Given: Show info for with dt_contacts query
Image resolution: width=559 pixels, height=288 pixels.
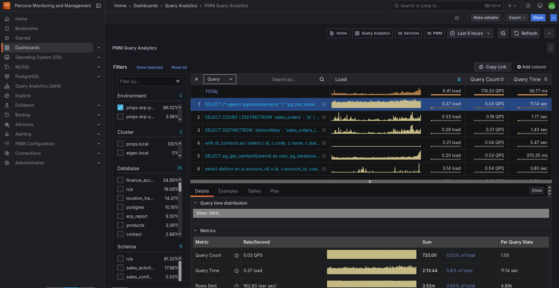Looking at the screenshot, I should [324, 143].
